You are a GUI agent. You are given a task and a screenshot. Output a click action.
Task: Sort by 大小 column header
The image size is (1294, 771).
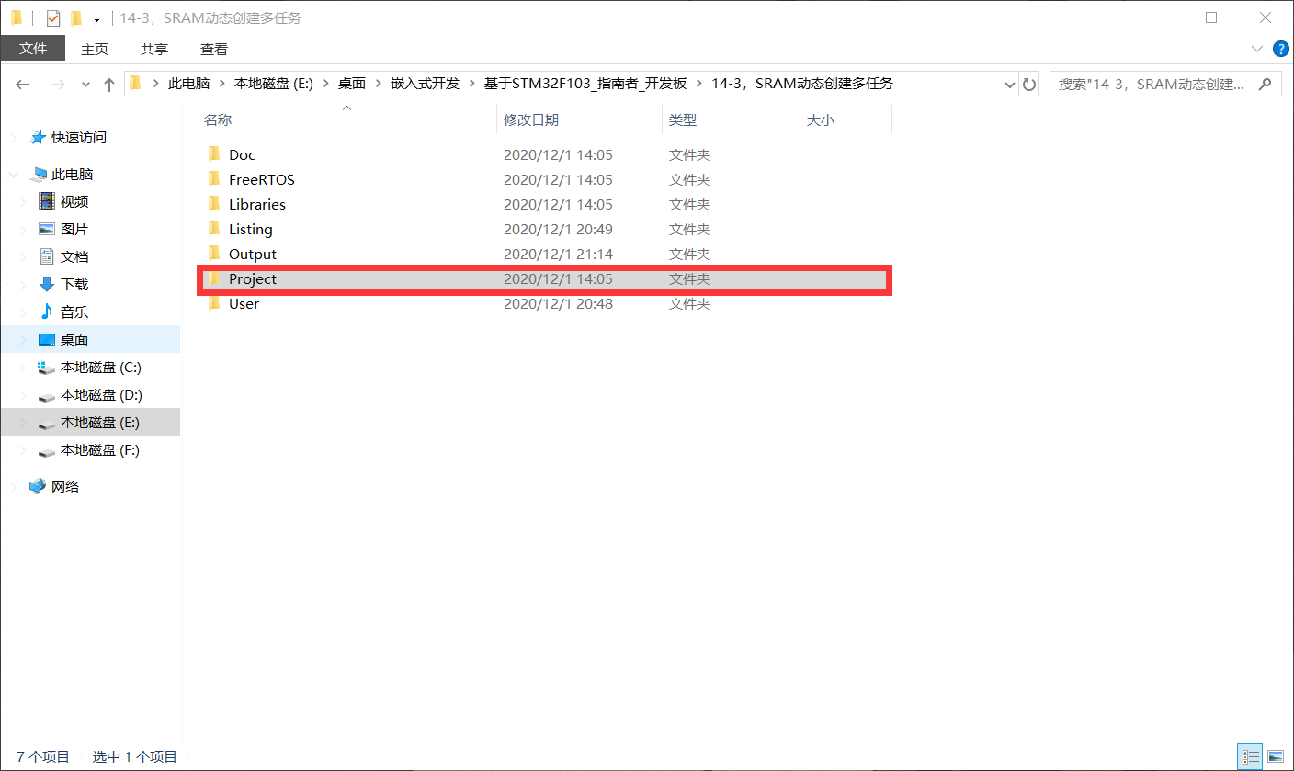(821, 119)
